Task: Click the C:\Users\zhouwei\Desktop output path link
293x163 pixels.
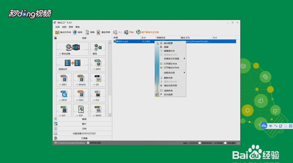Action: (x=71, y=143)
